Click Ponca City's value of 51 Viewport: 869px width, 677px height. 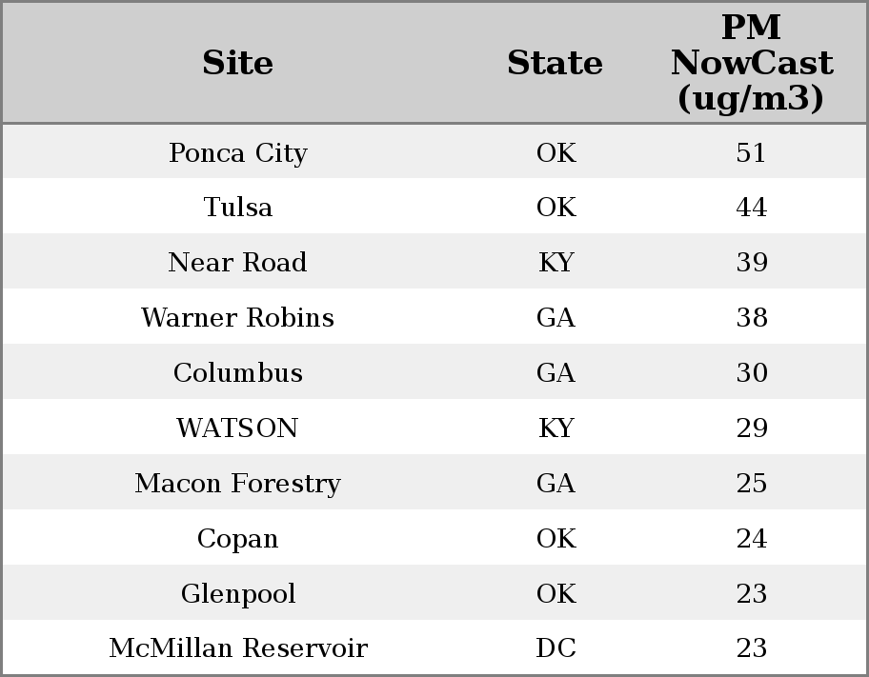coord(751,153)
